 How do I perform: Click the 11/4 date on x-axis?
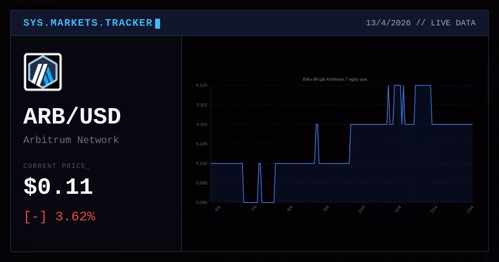point(398,209)
